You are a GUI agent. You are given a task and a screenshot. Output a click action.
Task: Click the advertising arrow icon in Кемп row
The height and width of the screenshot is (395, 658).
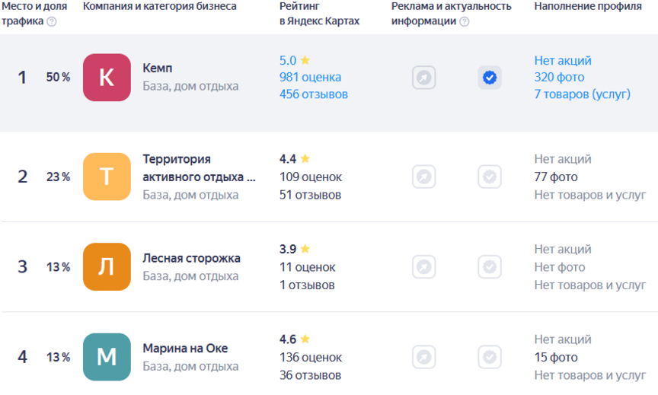coord(424,78)
